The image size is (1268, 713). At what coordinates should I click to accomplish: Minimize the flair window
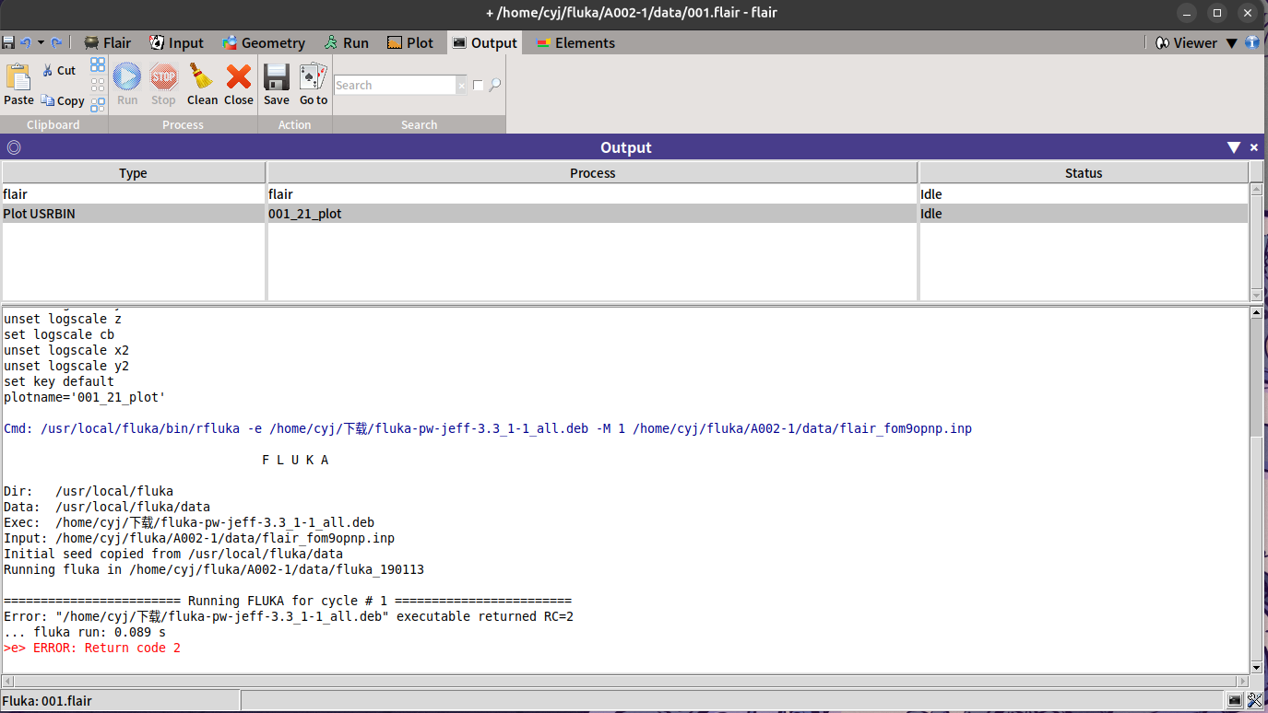pyautogui.click(x=1186, y=13)
